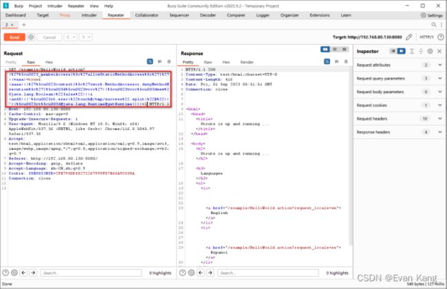Switch to the Extensions tab
The height and width of the screenshot is (289, 447).
320,15
